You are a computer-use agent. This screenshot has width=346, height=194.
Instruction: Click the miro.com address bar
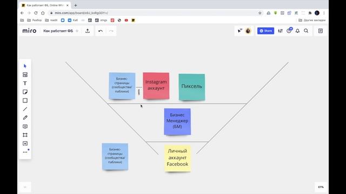[x=155, y=13]
